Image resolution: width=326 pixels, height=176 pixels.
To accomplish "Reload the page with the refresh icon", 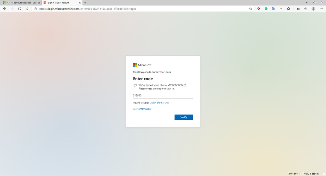I will pos(20,9).
